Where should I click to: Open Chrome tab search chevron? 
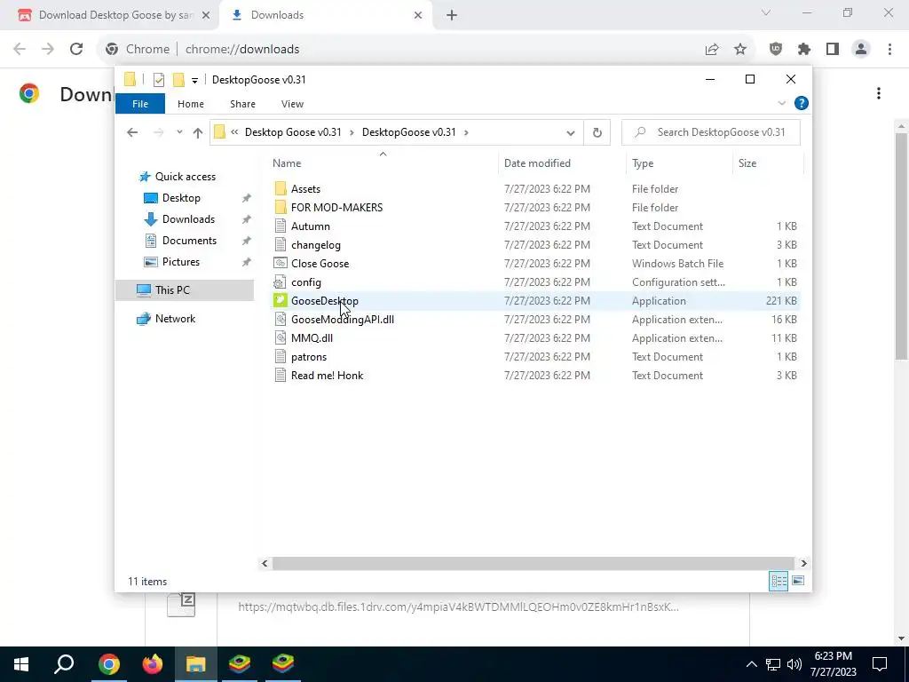(x=766, y=12)
